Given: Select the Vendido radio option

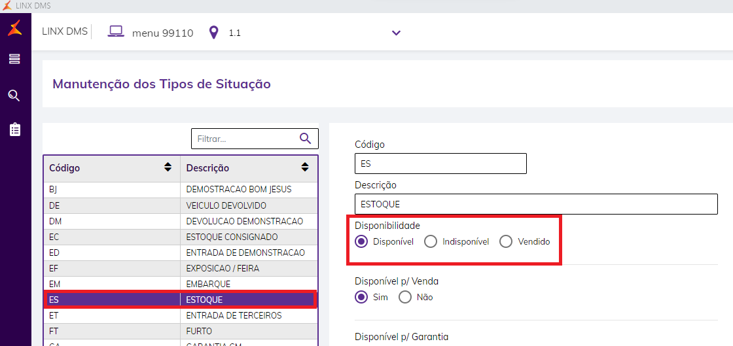Looking at the screenshot, I should [x=506, y=241].
